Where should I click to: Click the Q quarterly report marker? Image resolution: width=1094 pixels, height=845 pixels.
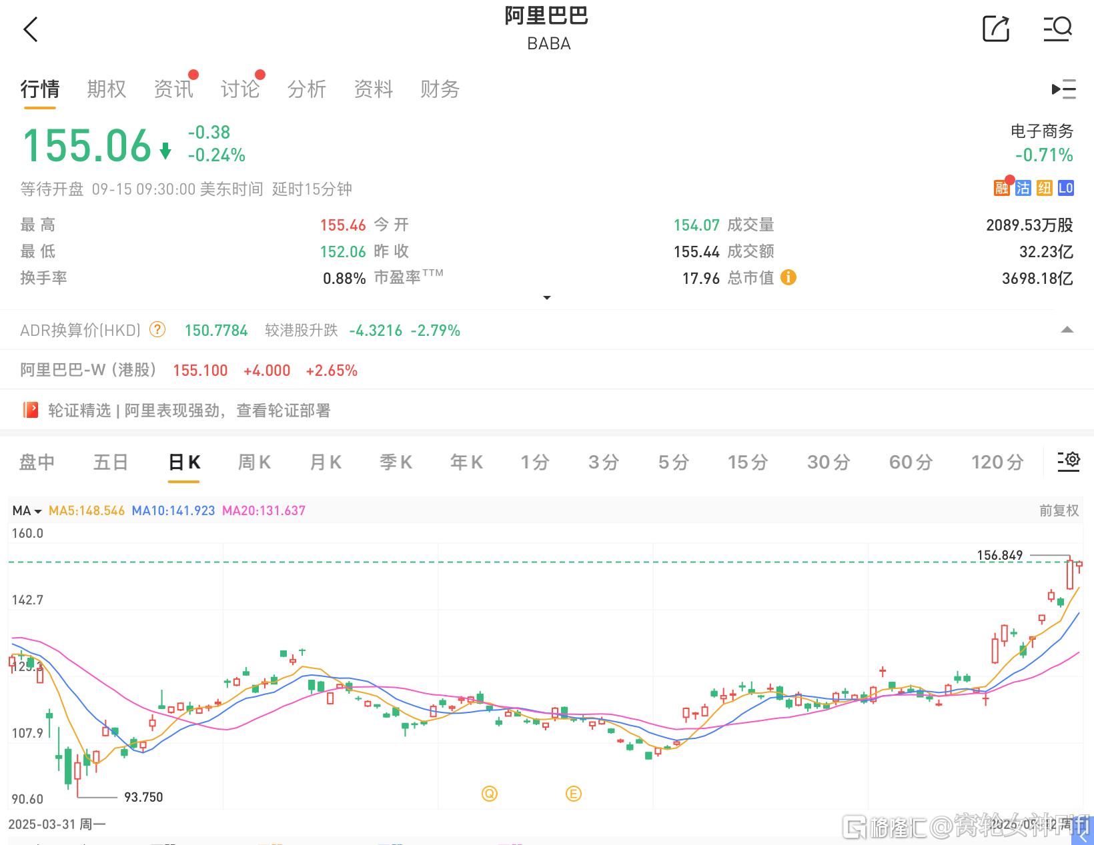(490, 794)
